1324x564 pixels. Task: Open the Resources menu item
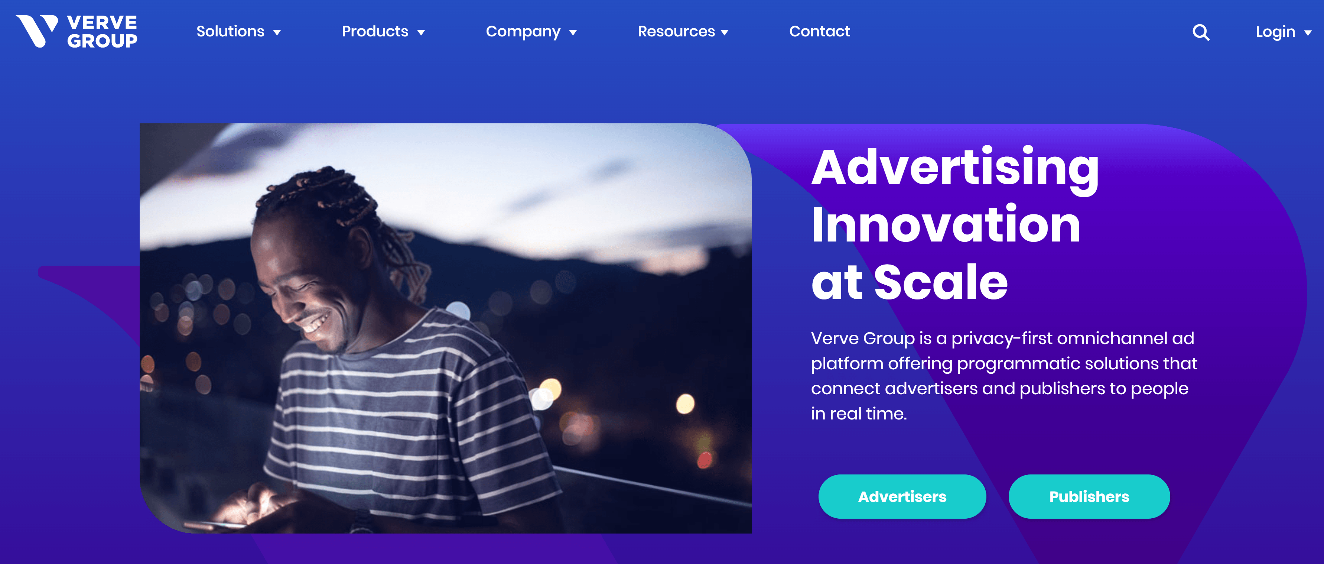[676, 31]
